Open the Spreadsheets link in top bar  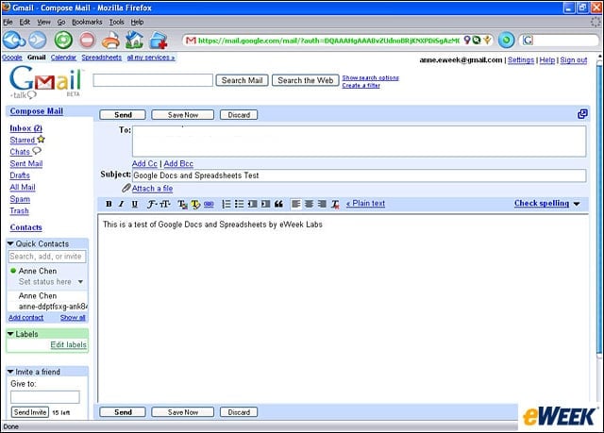pyautogui.click(x=101, y=58)
